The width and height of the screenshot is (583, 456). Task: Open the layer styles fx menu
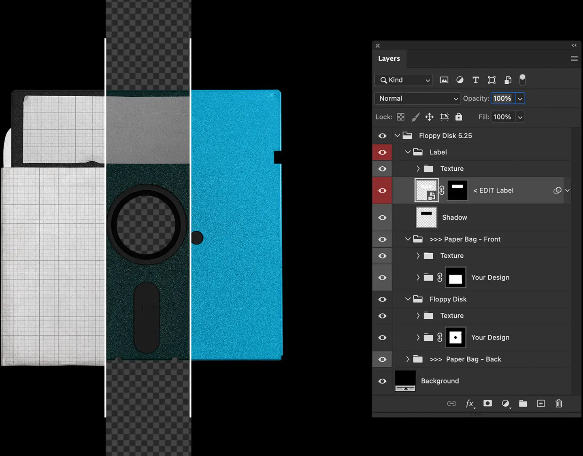tap(470, 403)
